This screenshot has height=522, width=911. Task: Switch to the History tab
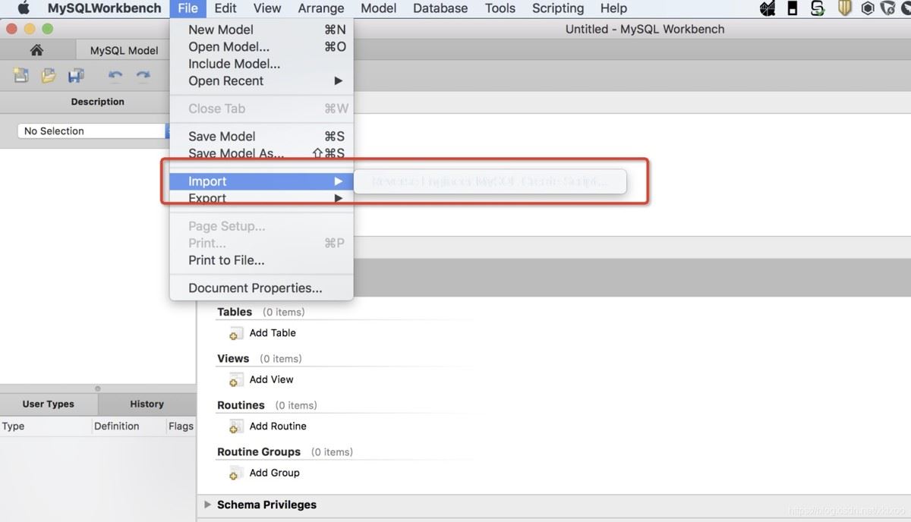[x=147, y=404]
